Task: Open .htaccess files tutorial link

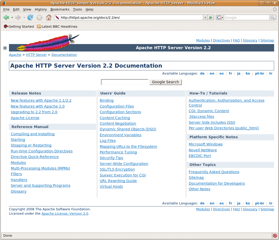Action: point(201,117)
